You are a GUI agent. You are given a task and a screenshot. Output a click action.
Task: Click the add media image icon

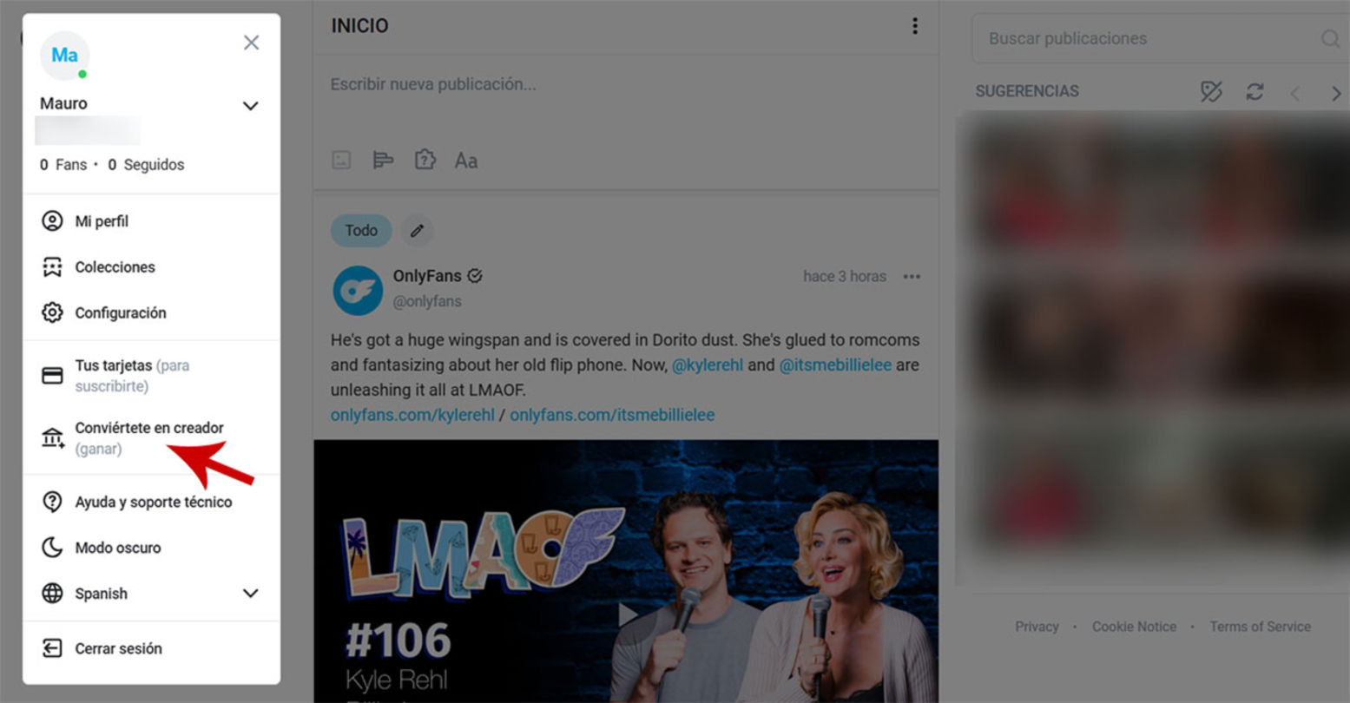click(x=341, y=161)
